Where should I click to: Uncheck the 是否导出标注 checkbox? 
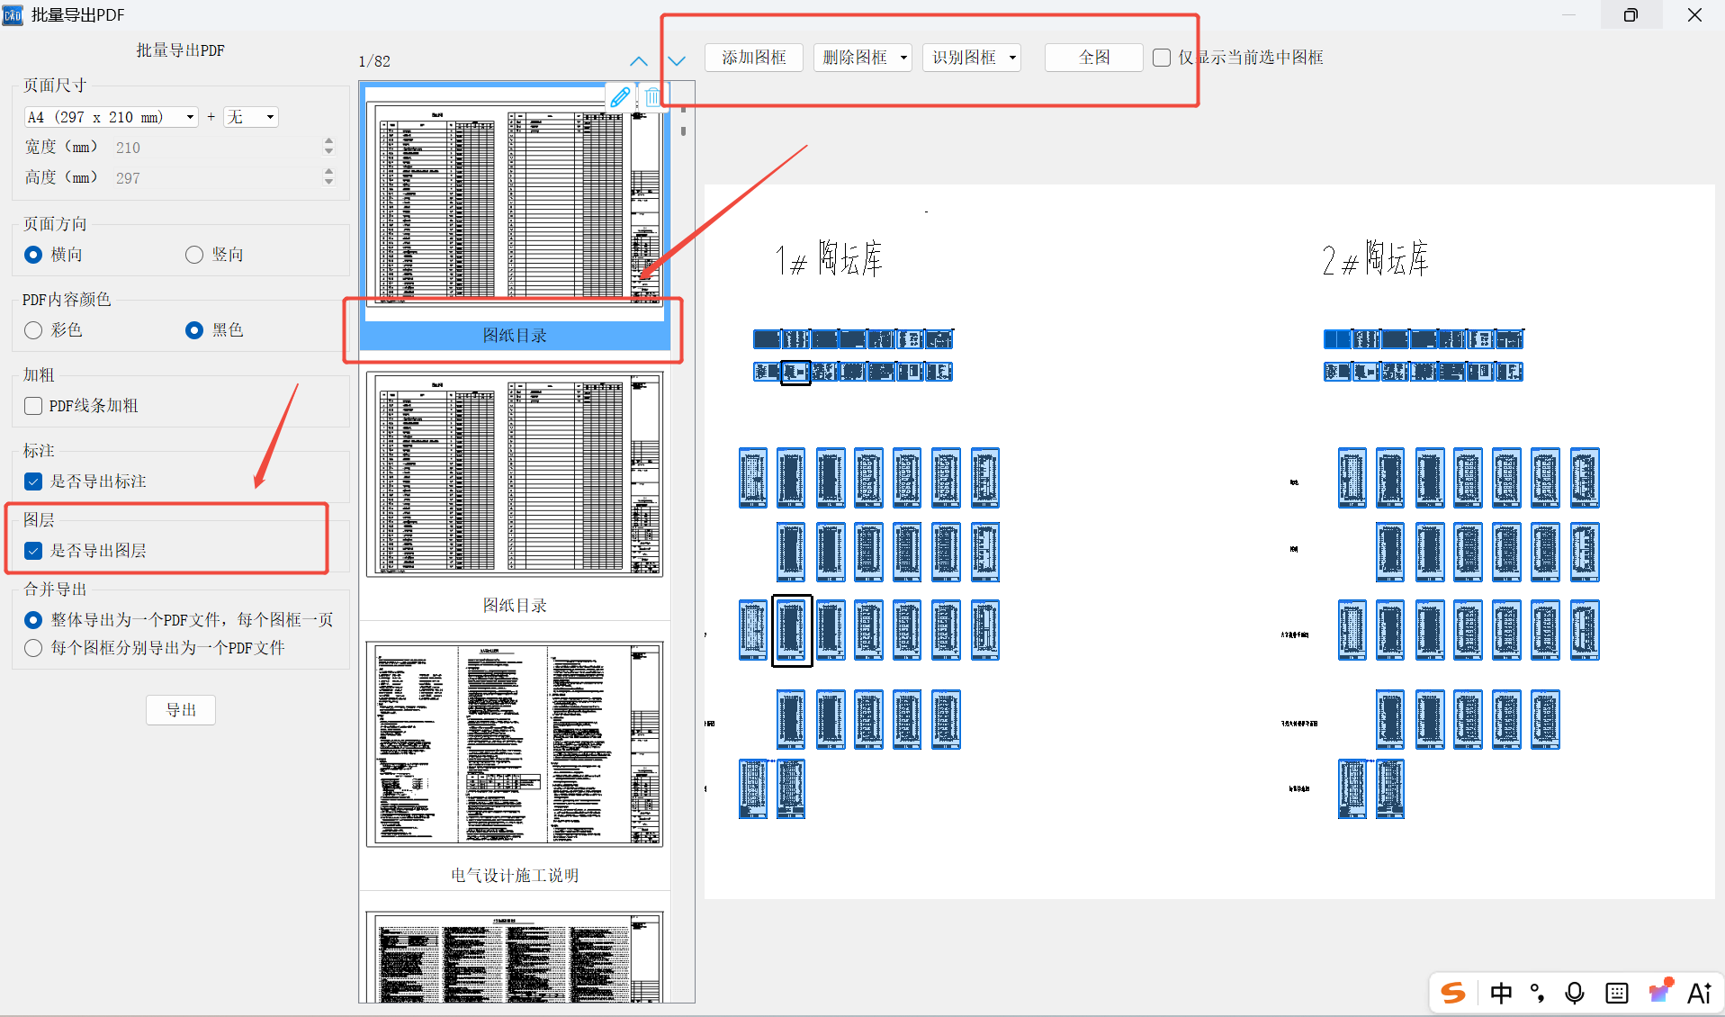pyautogui.click(x=33, y=481)
